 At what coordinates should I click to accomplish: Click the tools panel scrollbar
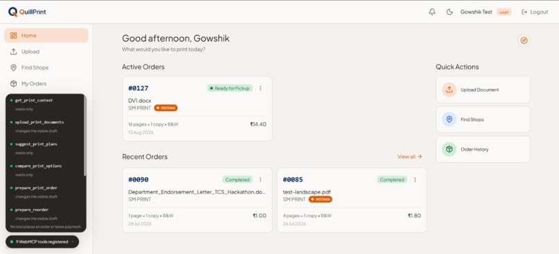(85, 135)
